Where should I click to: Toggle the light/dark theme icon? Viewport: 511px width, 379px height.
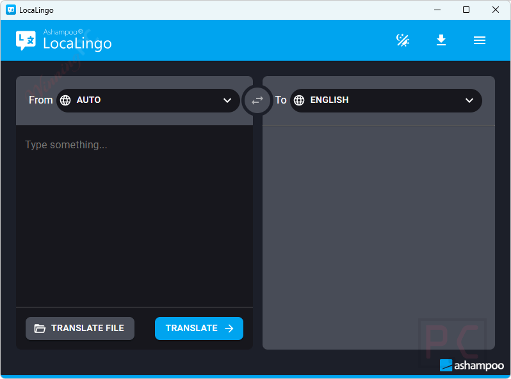403,40
